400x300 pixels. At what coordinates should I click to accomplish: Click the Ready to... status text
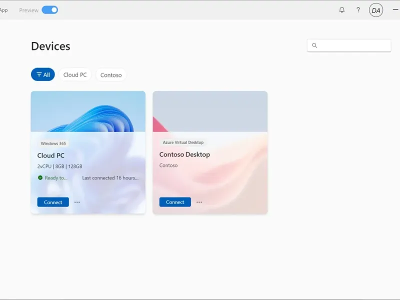click(x=56, y=178)
